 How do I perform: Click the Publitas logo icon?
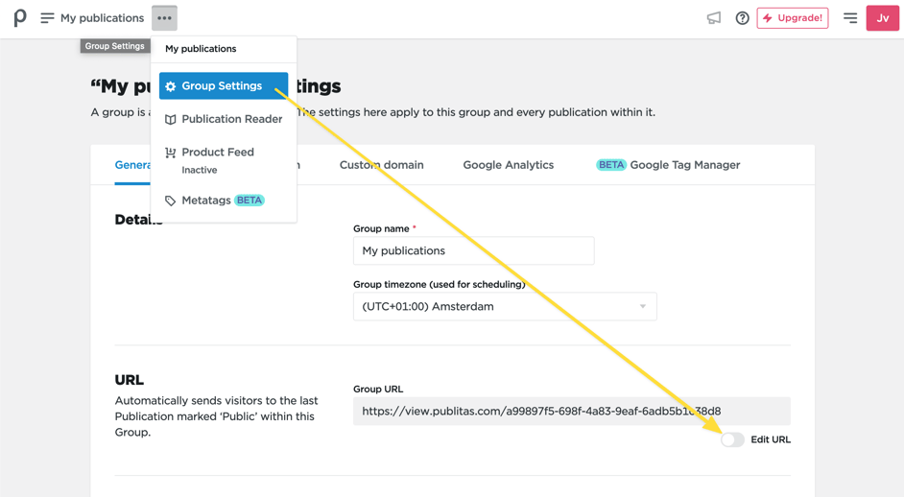[20, 17]
